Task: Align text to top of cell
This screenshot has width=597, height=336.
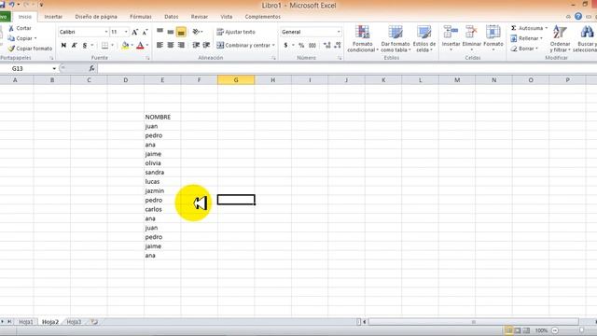Action: [x=160, y=32]
